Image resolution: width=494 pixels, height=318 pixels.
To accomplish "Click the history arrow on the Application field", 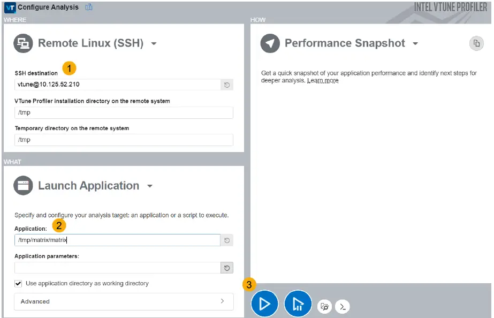I will point(226,240).
